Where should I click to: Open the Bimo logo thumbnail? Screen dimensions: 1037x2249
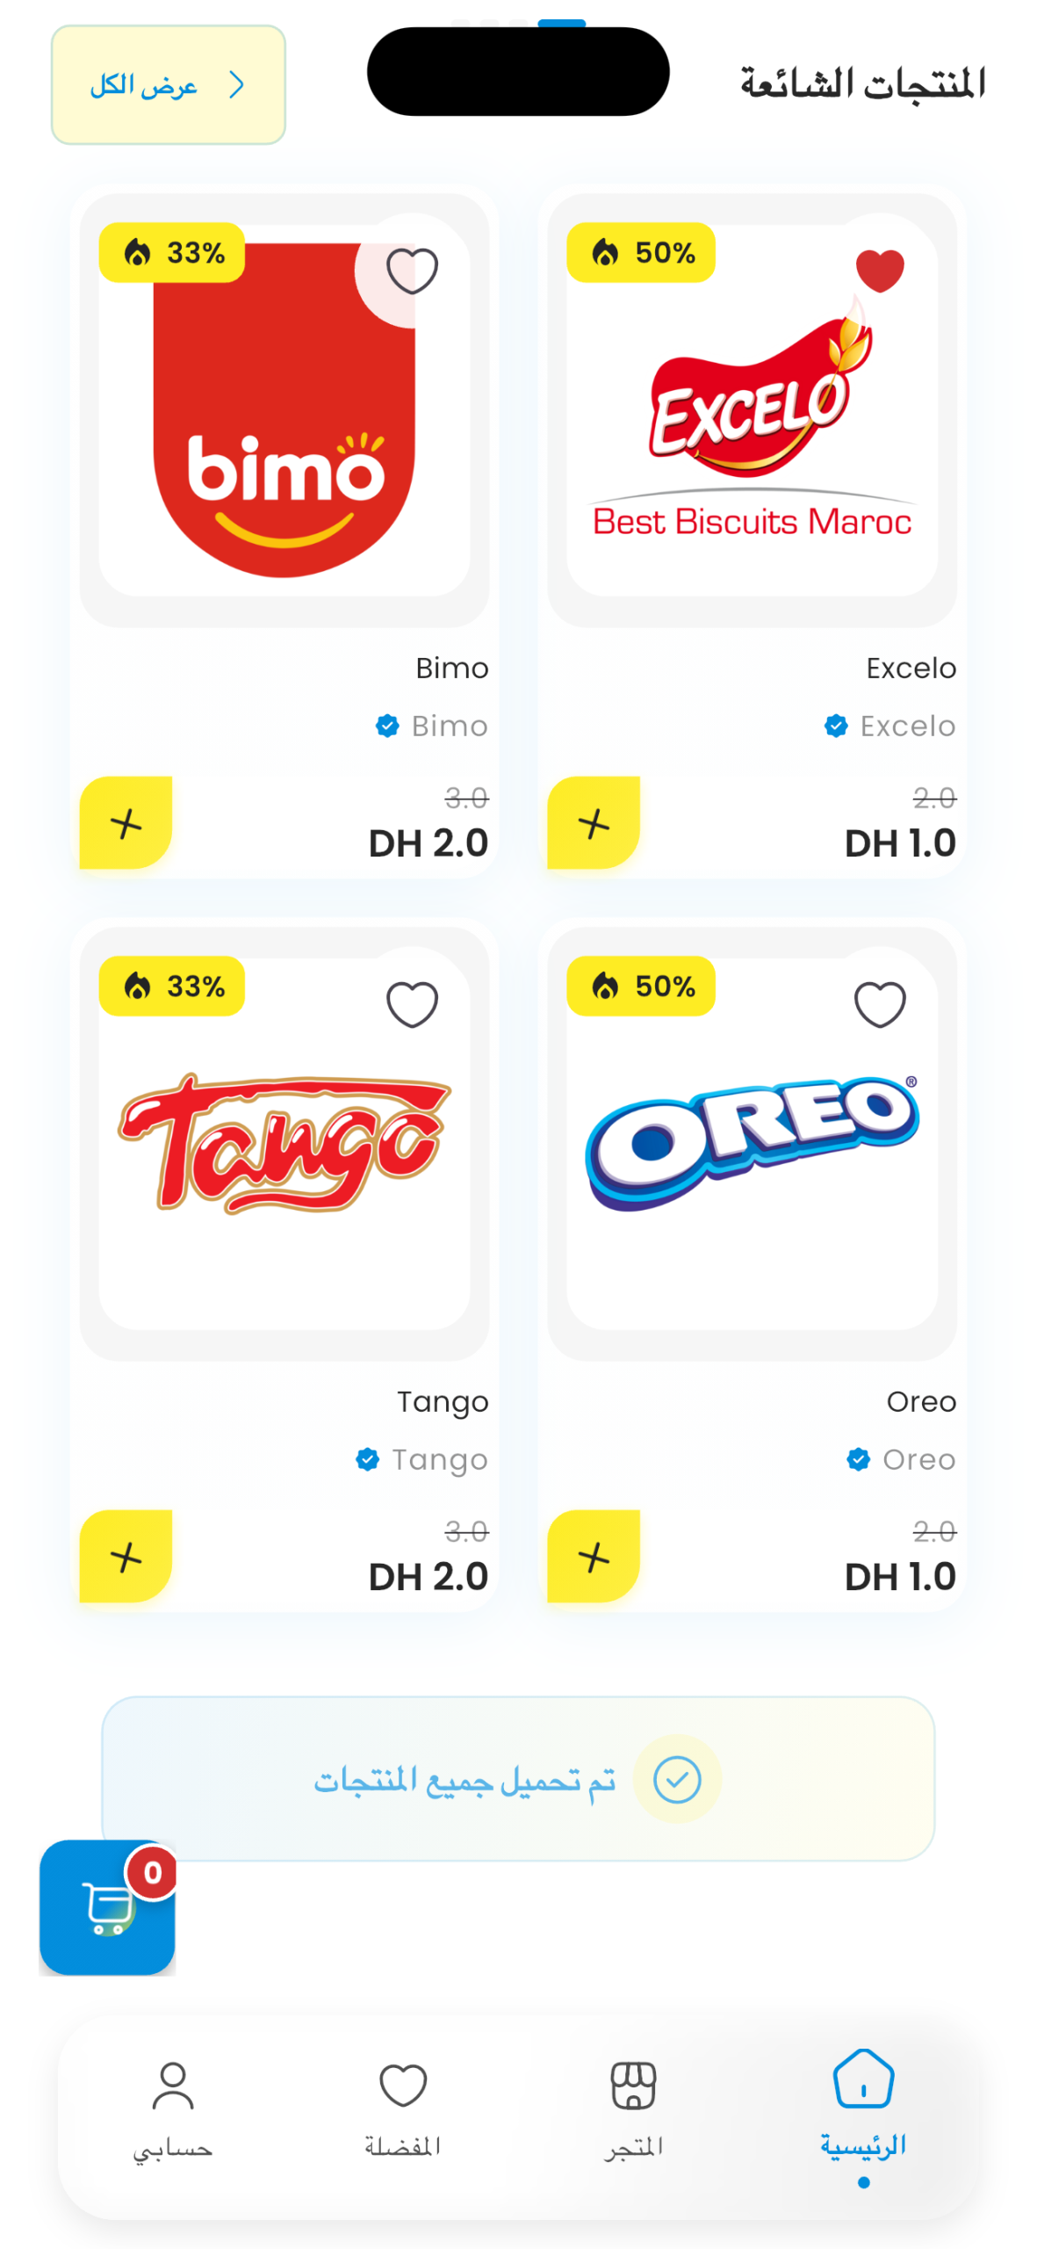point(284,410)
